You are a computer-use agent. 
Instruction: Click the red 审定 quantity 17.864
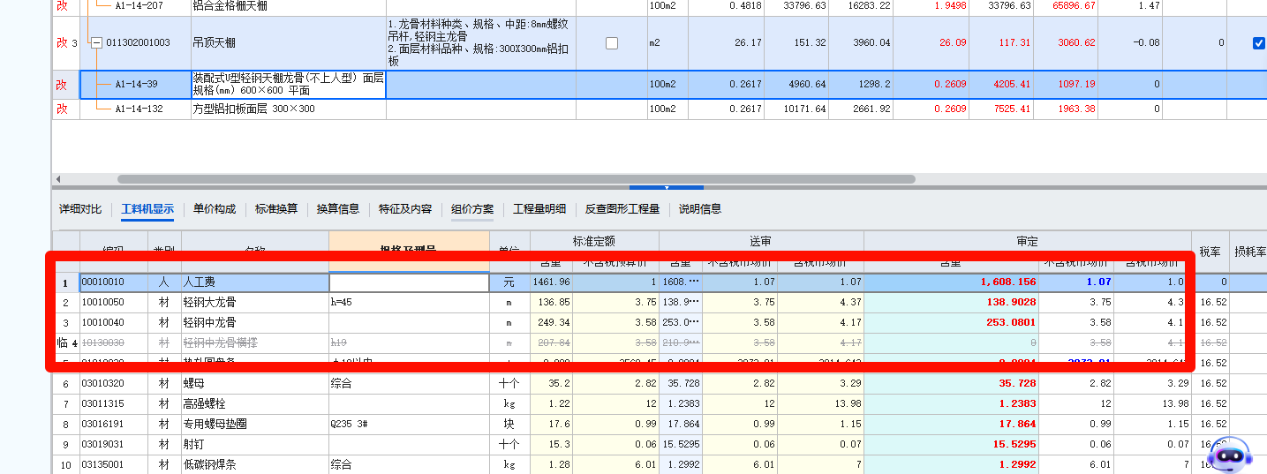click(951, 424)
